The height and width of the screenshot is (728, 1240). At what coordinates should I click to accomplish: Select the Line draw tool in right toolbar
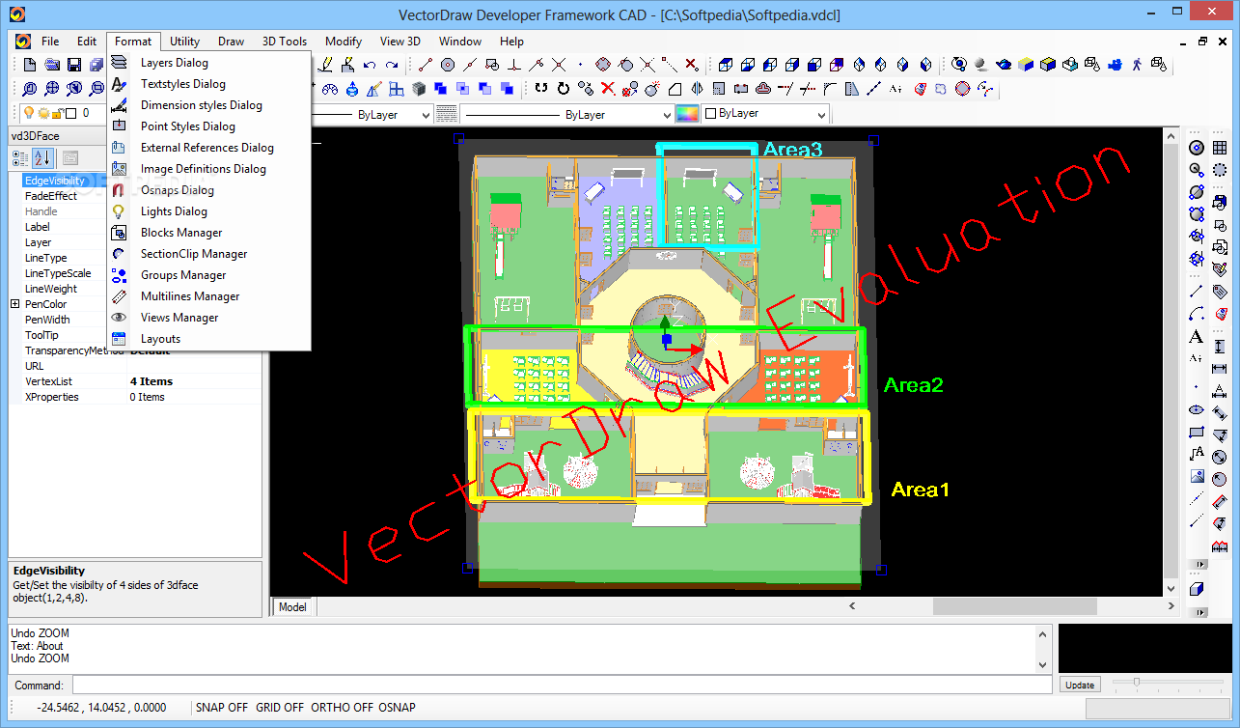pos(1197,291)
